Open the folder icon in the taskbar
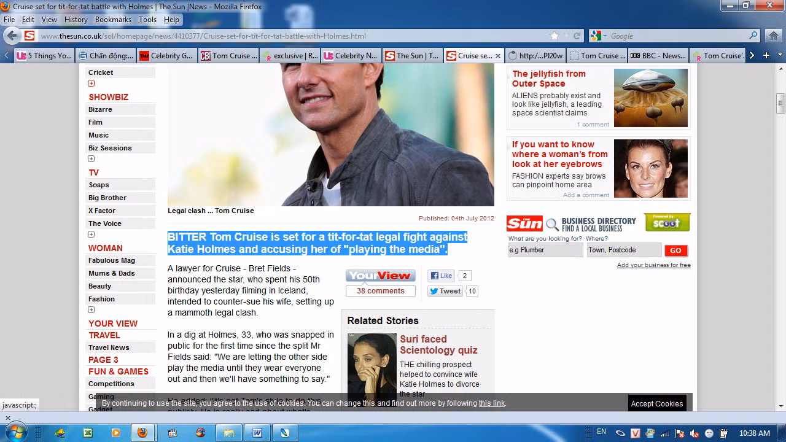Screen dimensions: 786x442 tap(229, 433)
